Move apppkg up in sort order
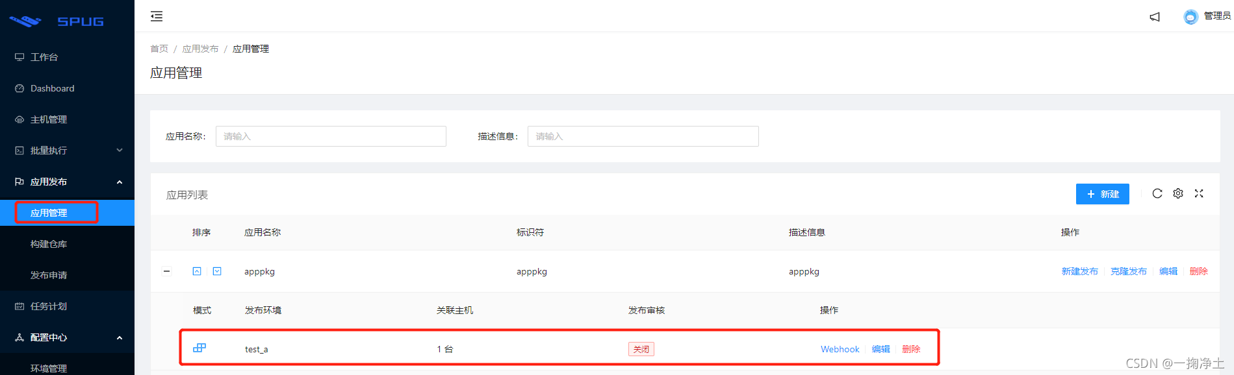 click(x=197, y=271)
